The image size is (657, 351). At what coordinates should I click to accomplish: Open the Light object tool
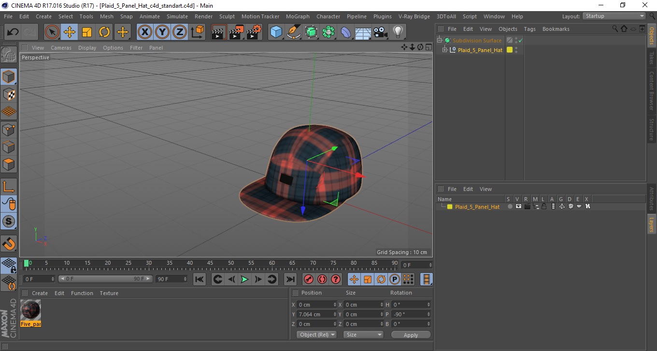point(398,32)
